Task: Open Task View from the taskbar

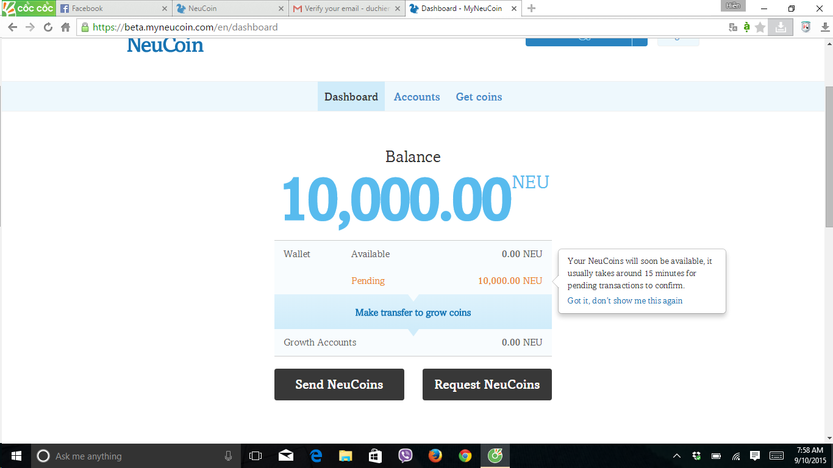Action: (x=256, y=456)
